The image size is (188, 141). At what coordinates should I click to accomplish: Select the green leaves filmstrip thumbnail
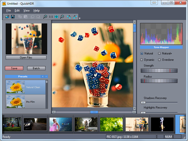click(111, 124)
